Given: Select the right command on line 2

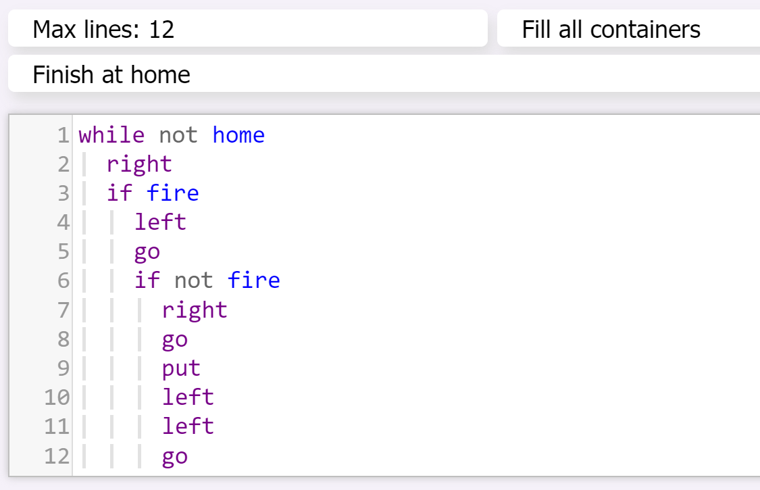Looking at the screenshot, I should (x=138, y=164).
